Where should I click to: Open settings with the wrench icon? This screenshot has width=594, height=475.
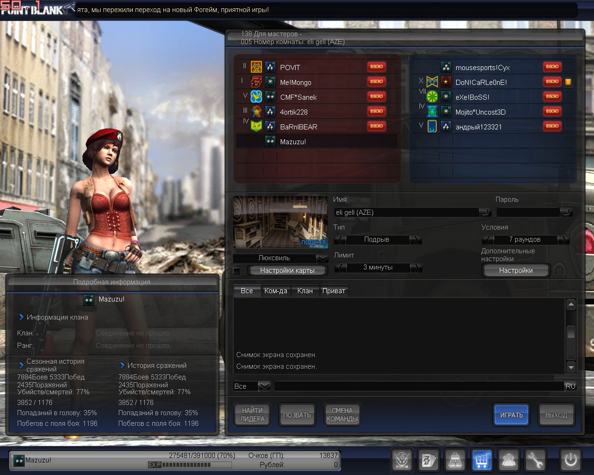point(535,461)
